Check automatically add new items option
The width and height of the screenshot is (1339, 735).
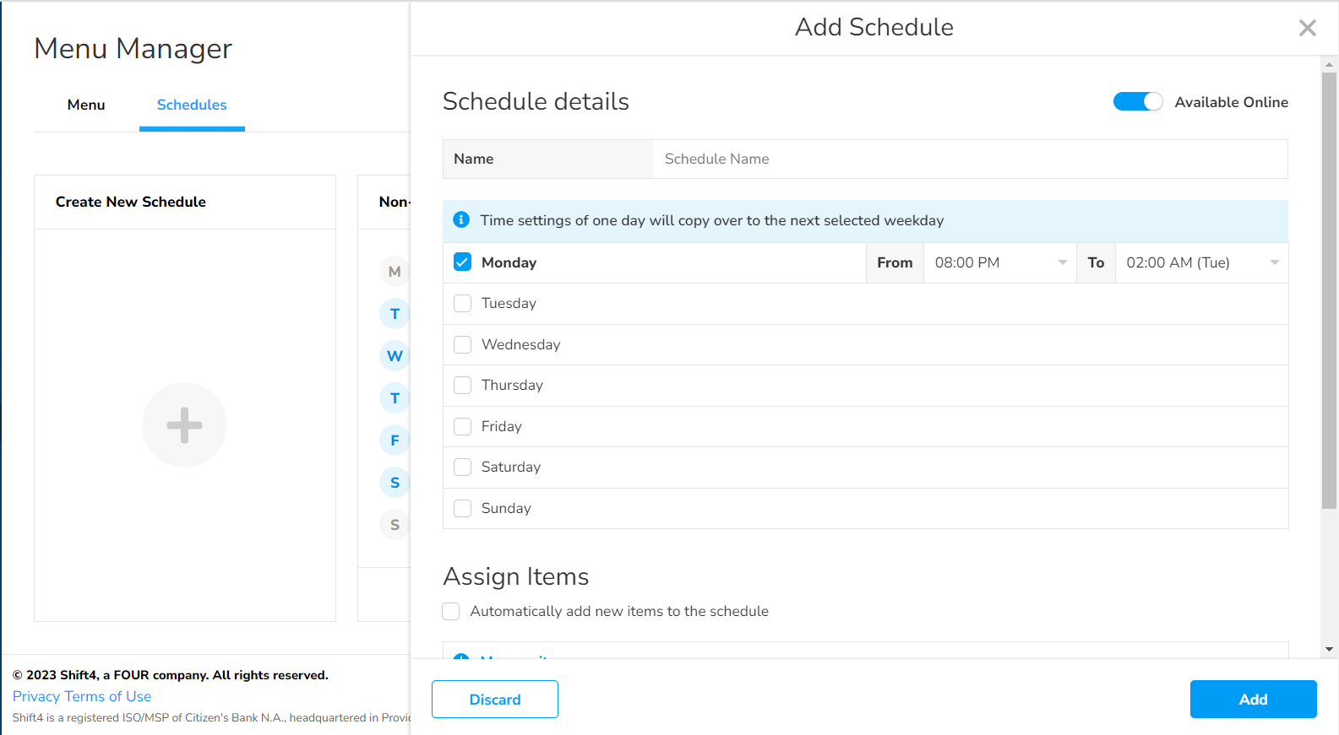[x=451, y=611]
